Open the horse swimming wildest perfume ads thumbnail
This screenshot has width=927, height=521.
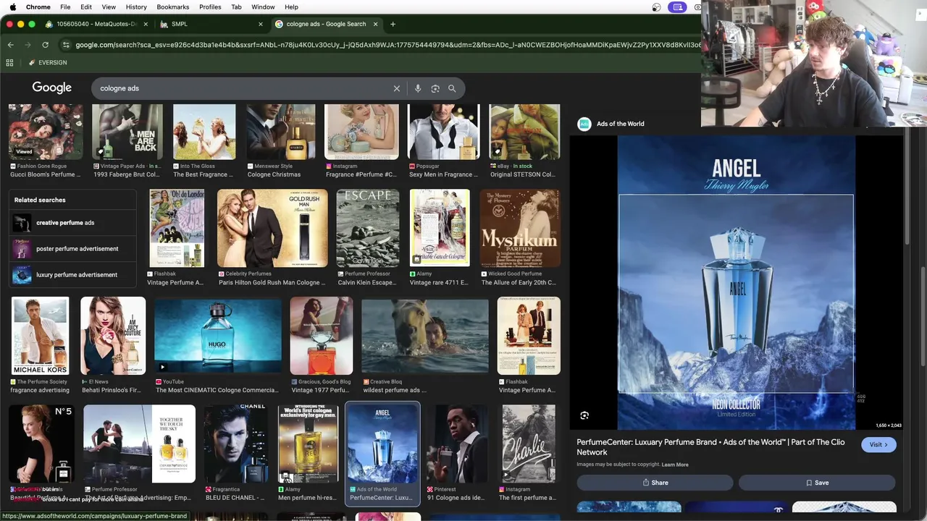[425, 335]
